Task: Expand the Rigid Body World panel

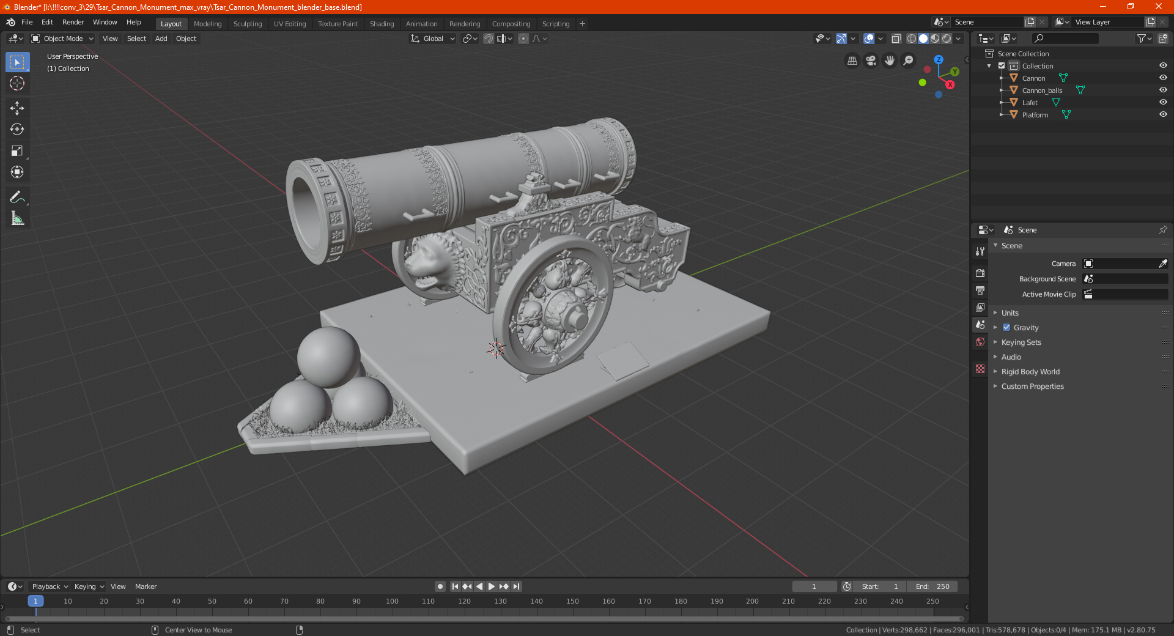Action: 1030,371
